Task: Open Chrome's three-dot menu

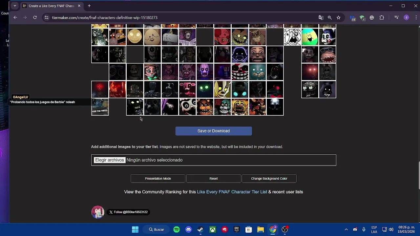Action: 416,18
